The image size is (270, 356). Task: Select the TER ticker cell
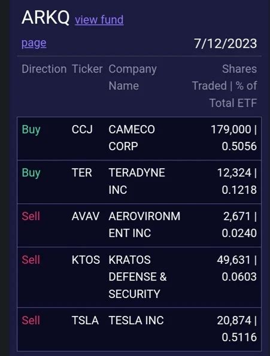tap(82, 172)
